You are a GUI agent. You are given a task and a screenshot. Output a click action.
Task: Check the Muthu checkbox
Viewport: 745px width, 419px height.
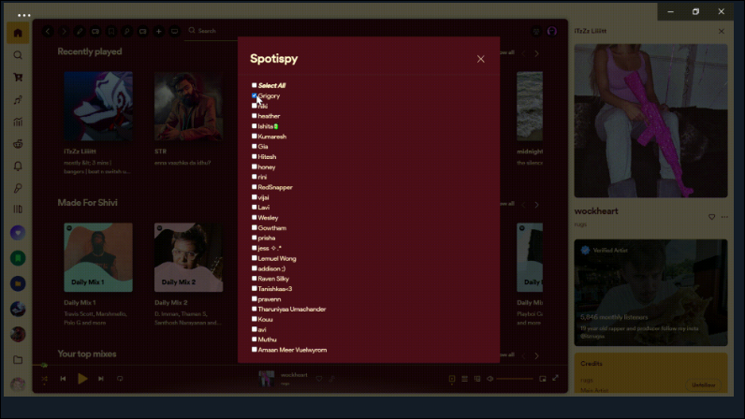coord(255,340)
